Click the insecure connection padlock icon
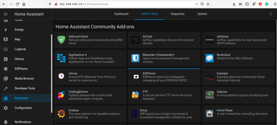Screen dimensions: 277x125 tap(56, 4)
